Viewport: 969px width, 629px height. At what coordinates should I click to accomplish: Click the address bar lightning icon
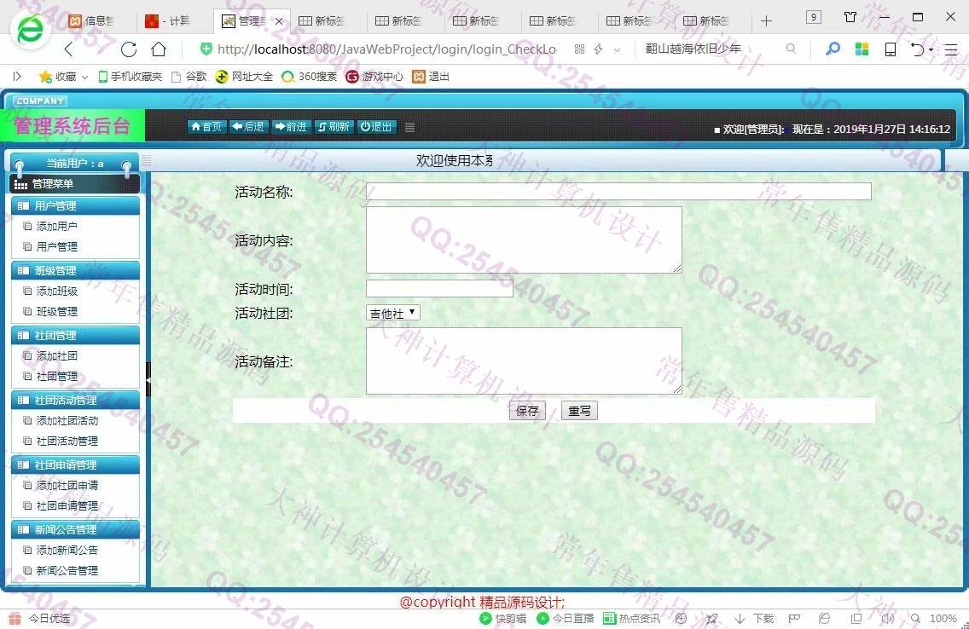[598, 49]
